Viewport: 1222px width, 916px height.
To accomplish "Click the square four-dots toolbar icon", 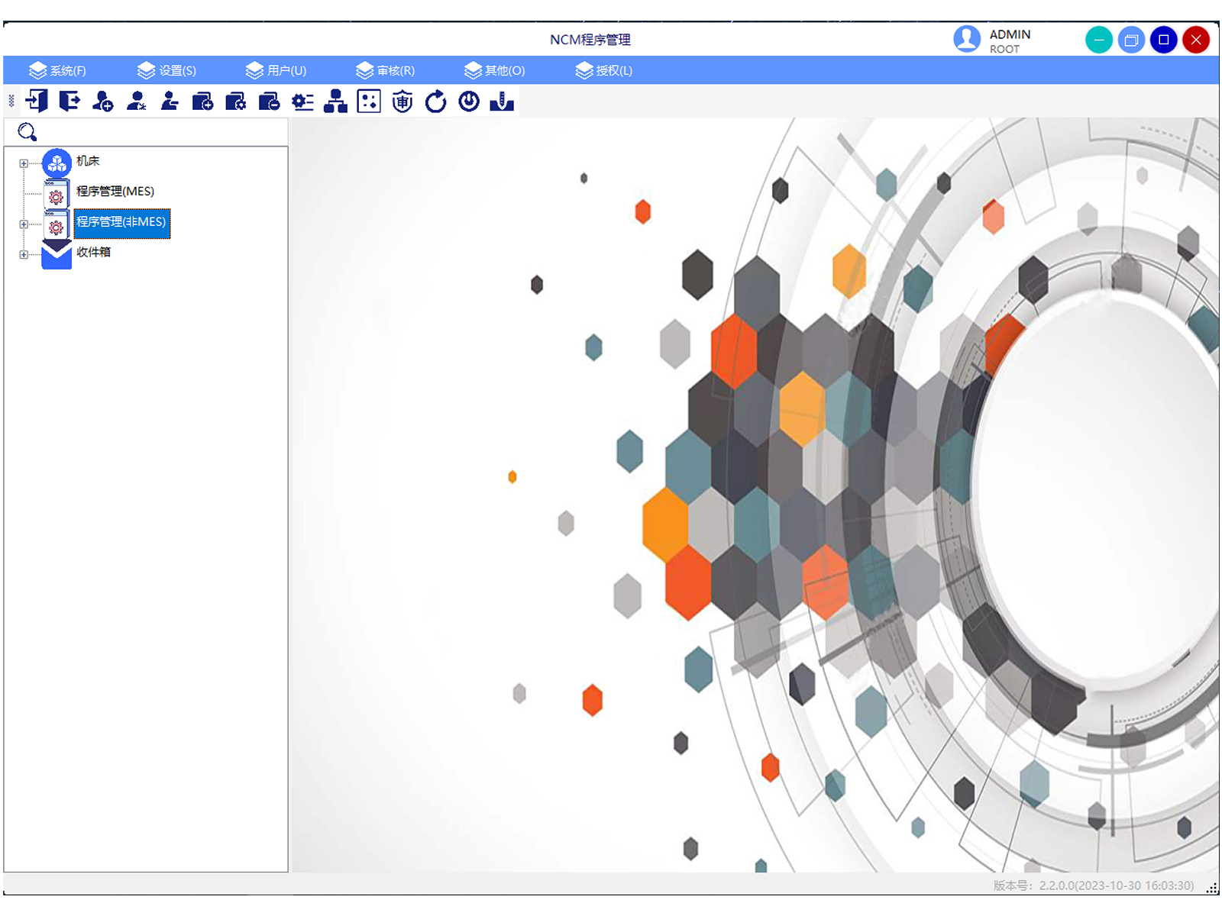I will (369, 101).
